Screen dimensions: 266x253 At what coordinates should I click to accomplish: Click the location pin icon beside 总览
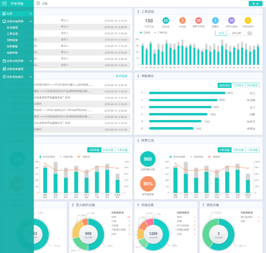pos(38,3)
